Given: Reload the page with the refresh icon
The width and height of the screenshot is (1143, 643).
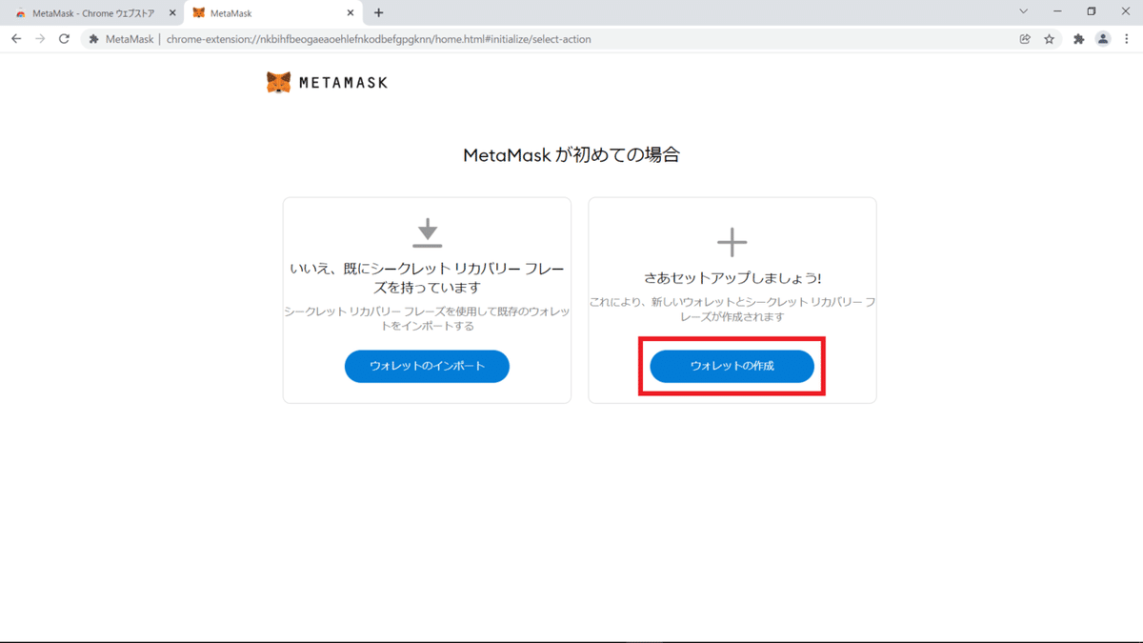Looking at the screenshot, I should (63, 39).
